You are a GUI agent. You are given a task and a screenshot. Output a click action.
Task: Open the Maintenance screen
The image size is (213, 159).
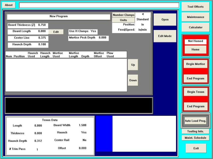195,17
